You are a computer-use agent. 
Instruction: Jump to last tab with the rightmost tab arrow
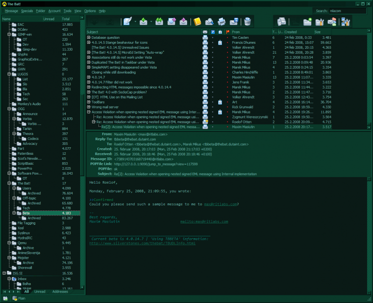coord(18,292)
